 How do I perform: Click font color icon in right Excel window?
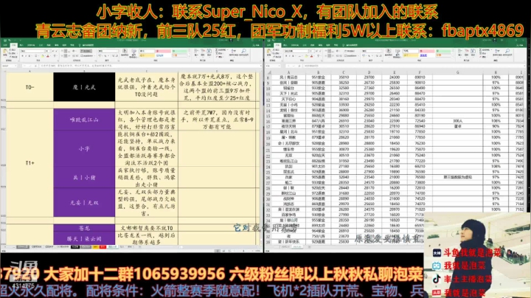click(311, 56)
